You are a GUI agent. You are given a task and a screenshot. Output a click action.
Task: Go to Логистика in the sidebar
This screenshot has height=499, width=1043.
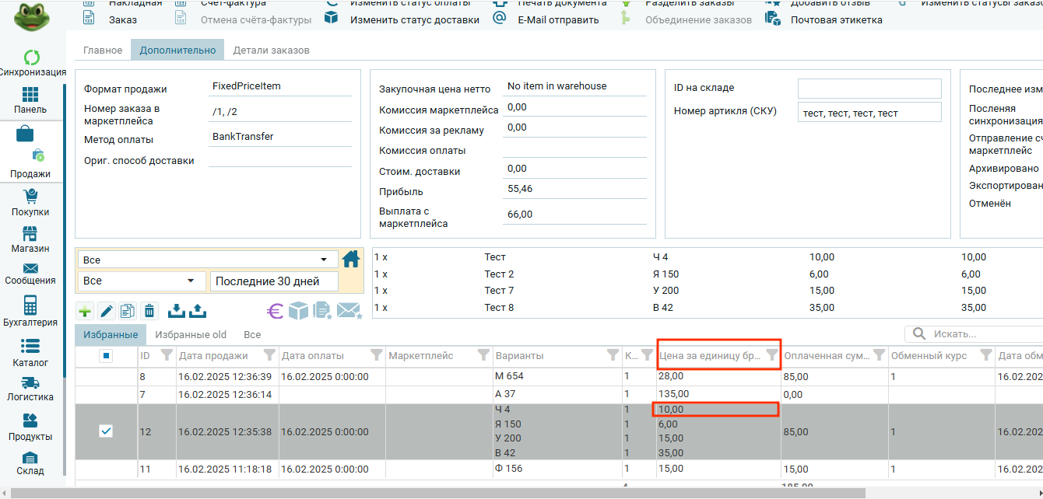(30, 389)
